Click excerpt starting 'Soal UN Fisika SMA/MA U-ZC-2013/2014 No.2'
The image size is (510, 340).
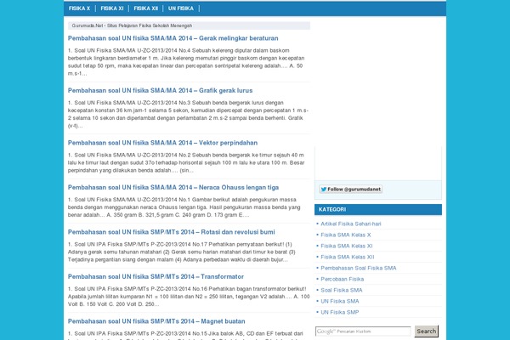pos(186,162)
